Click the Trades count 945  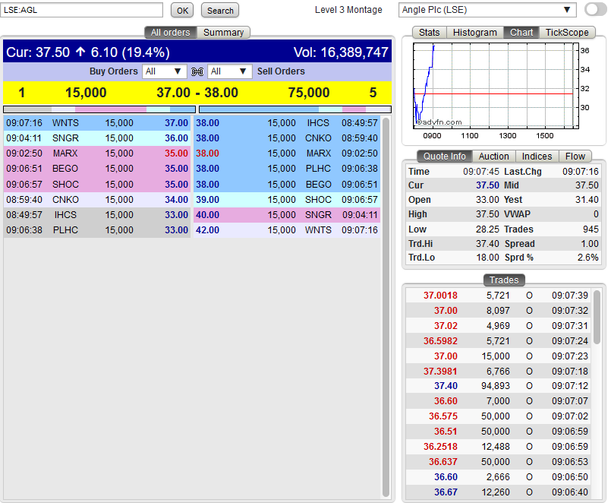(591, 229)
